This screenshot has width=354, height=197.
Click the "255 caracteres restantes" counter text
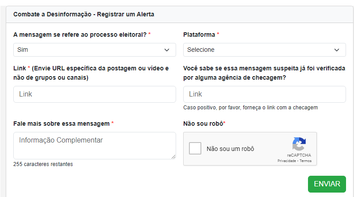(x=43, y=164)
